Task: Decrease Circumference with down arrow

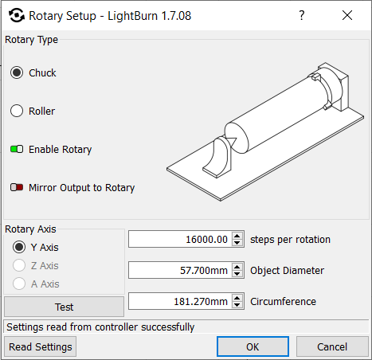Action: tap(237, 305)
